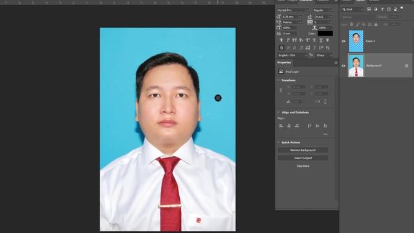
Task: Flip horizontal in Transform section
Action: pos(318,102)
